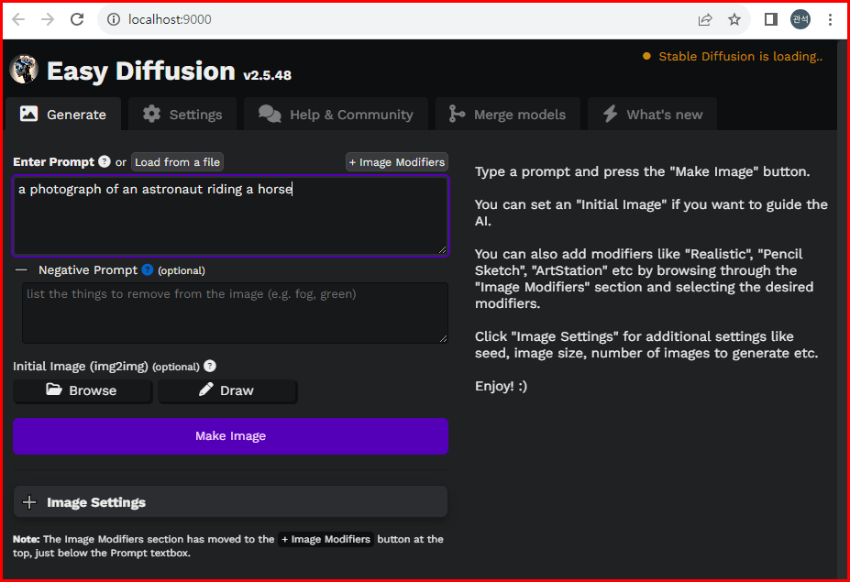Click the orange status dot icon

tap(646, 56)
